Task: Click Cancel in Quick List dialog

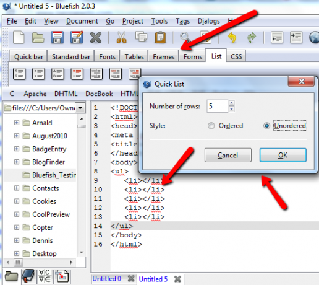Action: [x=228, y=155]
